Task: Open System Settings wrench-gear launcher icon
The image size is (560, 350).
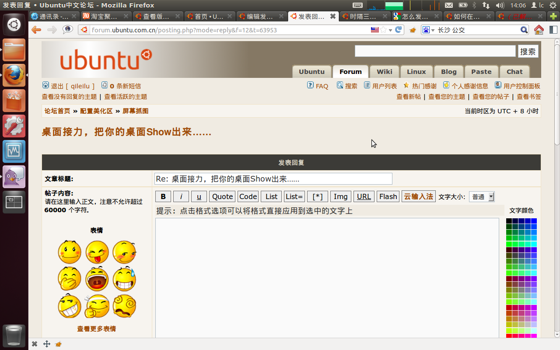Action: click(14, 126)
